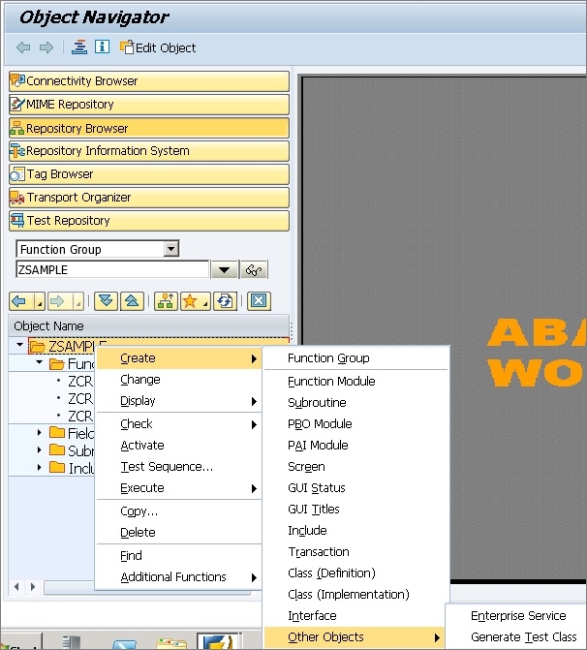Open the ZSAMPLE input history dropdown arrow
Image resolution: width=587 pixels, height=650 pixels.
coord(224,270)
